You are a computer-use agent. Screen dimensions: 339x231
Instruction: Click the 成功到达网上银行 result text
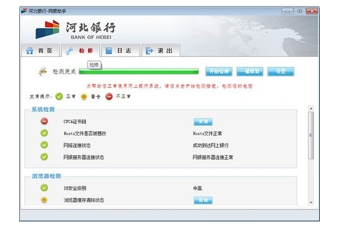[x=210, y=146]
